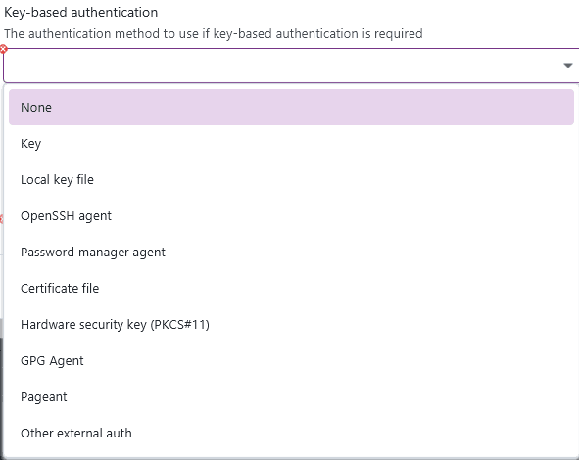Pick OpenSSH agent from the dropdown list
Screen dimensions: 579x460
291,215
